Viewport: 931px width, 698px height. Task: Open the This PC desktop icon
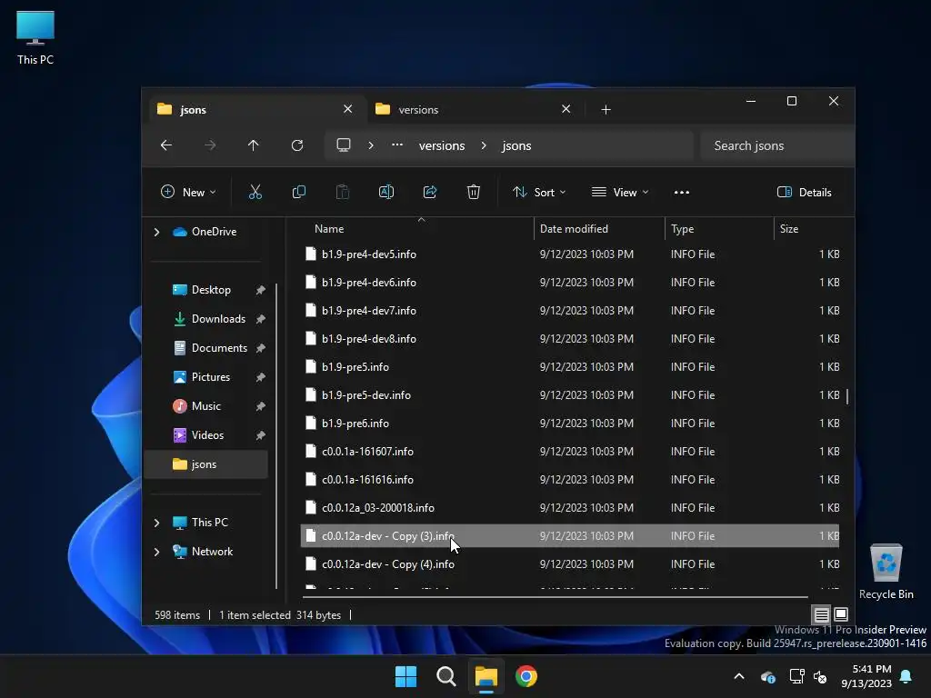tap(35, 38)
